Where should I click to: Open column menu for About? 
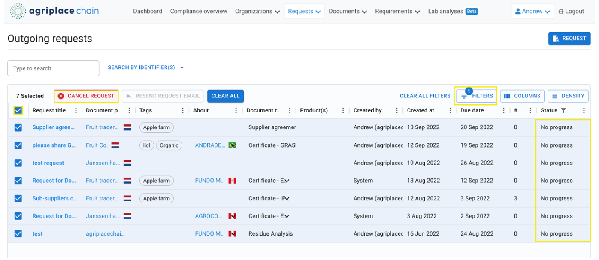[236, 110]
